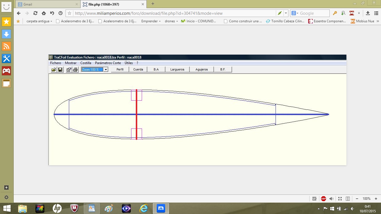Expand the carpeta antigua bookmarks folder

click(39, 21)
